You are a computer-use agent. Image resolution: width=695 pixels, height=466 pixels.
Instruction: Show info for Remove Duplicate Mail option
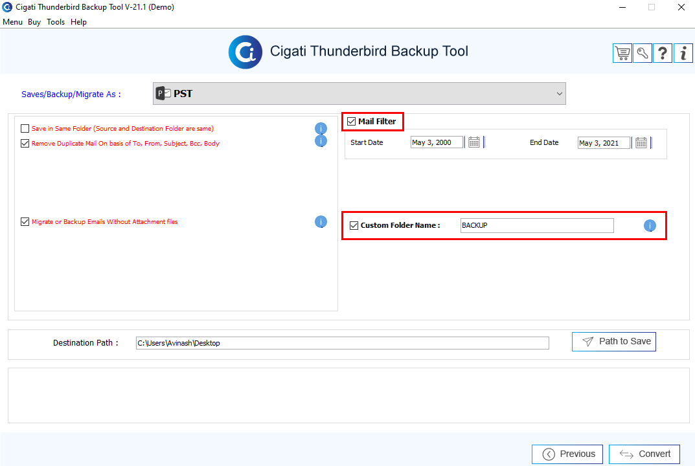[x=321, y=141]
